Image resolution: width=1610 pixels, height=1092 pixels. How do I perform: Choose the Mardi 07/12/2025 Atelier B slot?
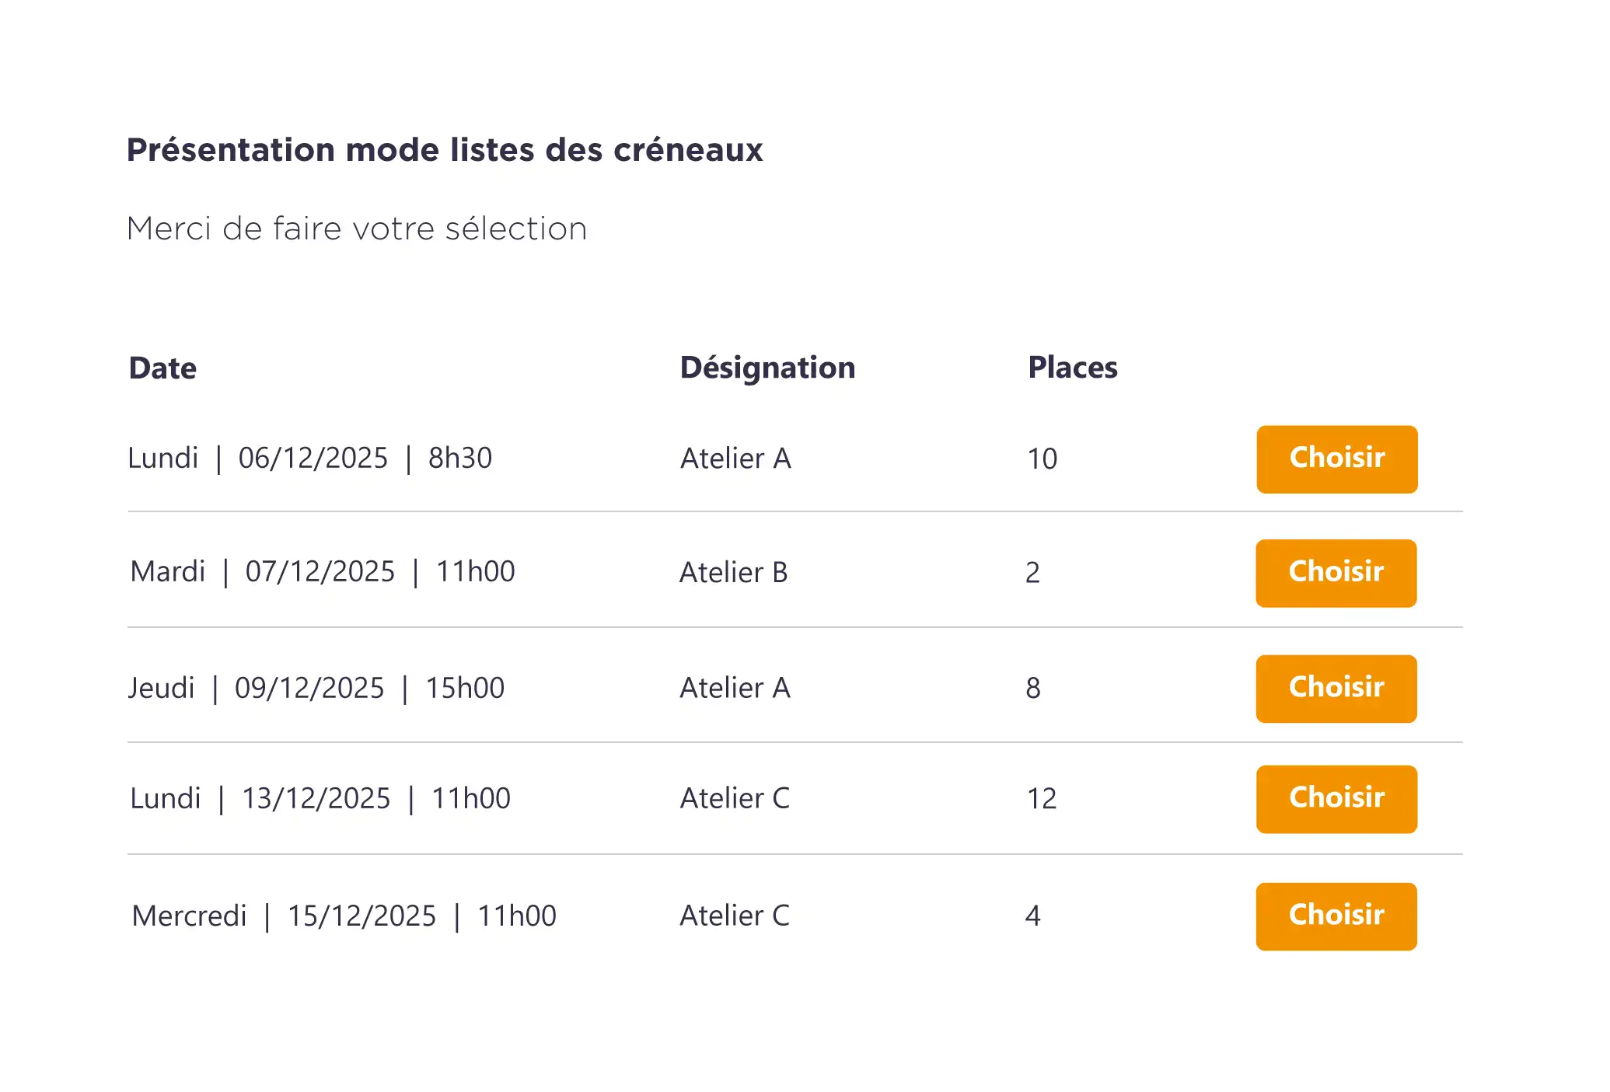click(1336, 573)
